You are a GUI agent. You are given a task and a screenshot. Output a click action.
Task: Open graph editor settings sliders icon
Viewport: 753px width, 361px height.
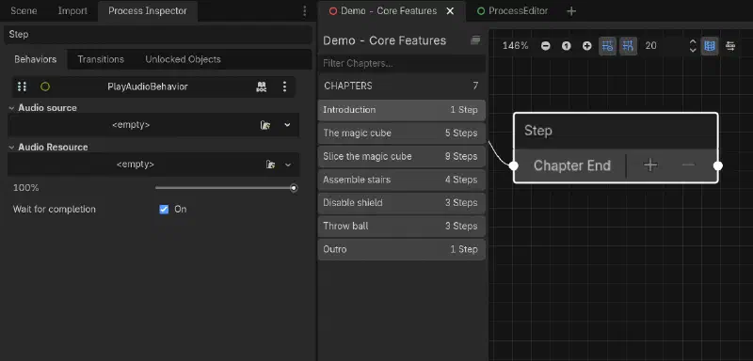(x=730, y=46)
